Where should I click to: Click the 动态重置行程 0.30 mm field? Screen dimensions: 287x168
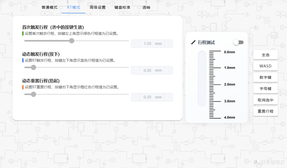(x=152, y=97)
